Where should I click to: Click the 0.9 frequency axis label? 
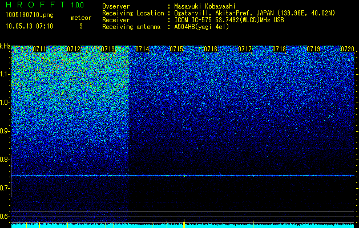click(x=5, y=131)
